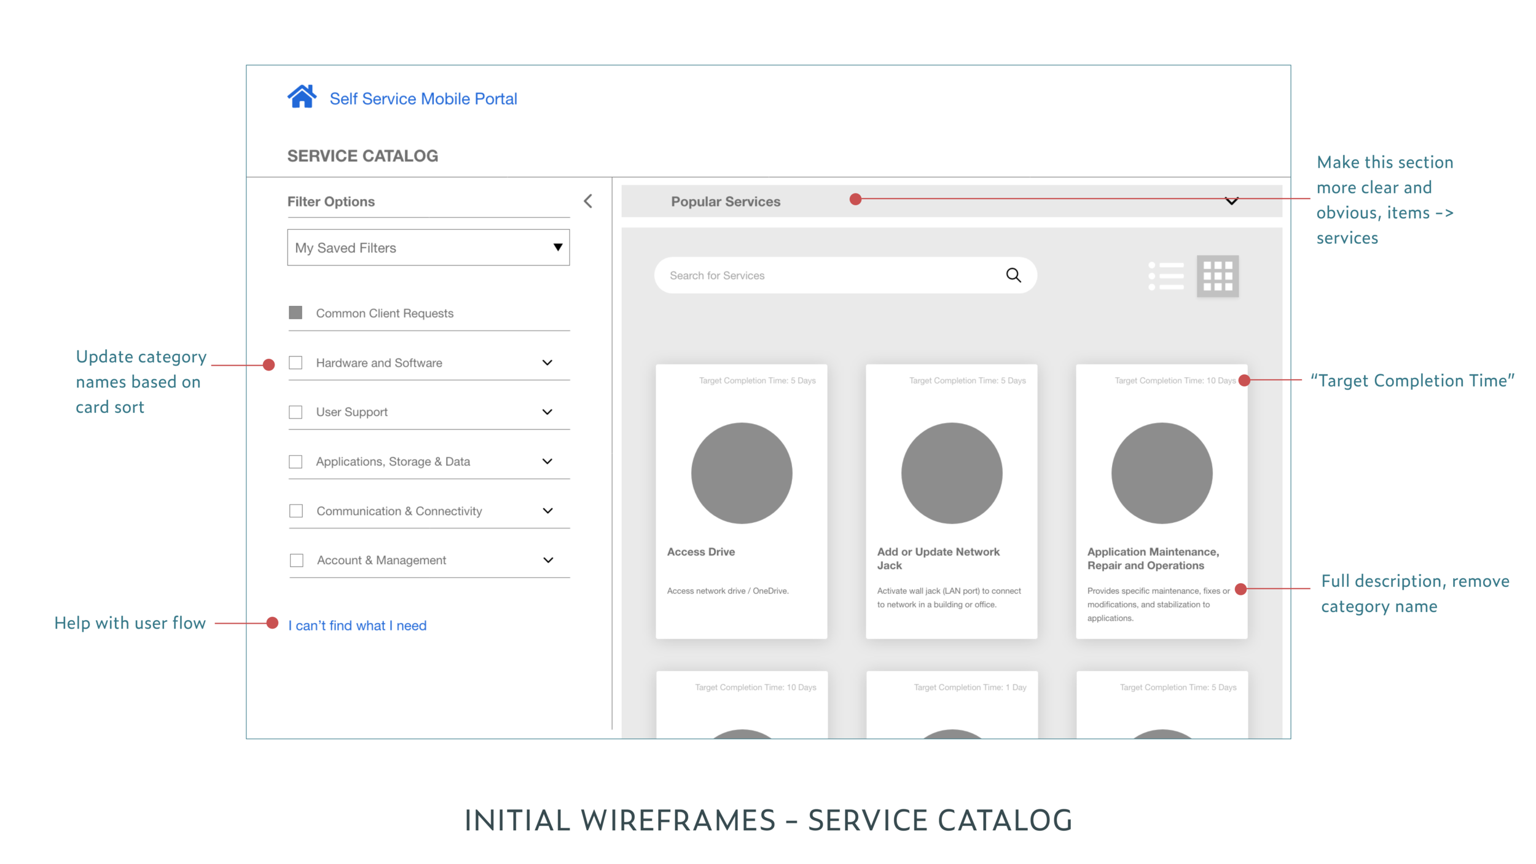Click the blue home icon
Screen dimensions: 1536x864
coord(301,97)
